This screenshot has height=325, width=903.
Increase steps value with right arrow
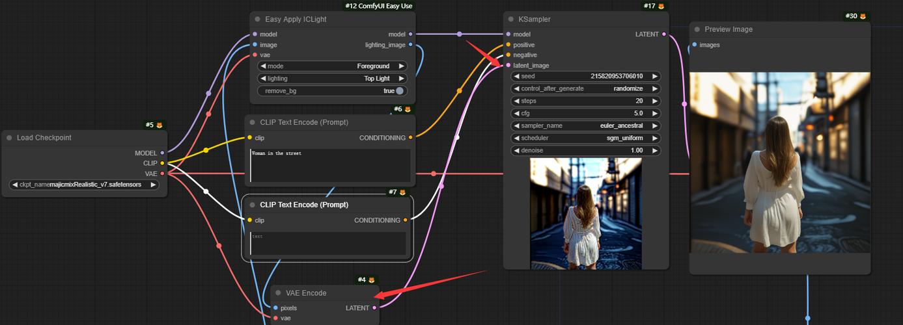point(654,101)
